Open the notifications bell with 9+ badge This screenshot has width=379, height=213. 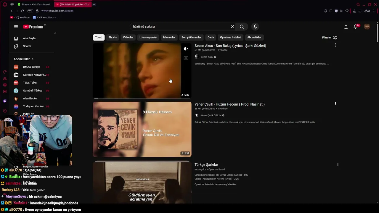point(356,27)
